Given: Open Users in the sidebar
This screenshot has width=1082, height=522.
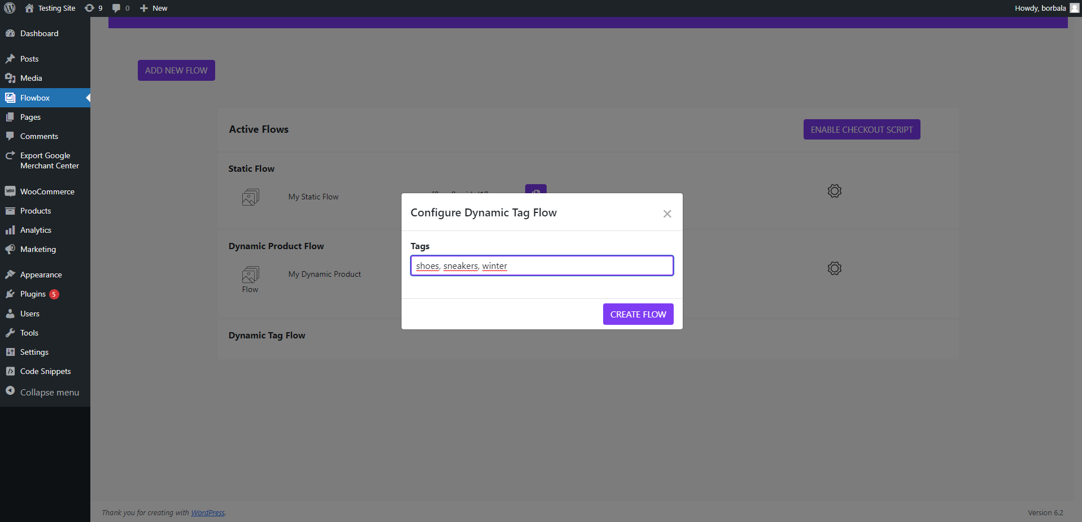Looking at the screenshot, I should pyautogui.click(x=45, y=314).
